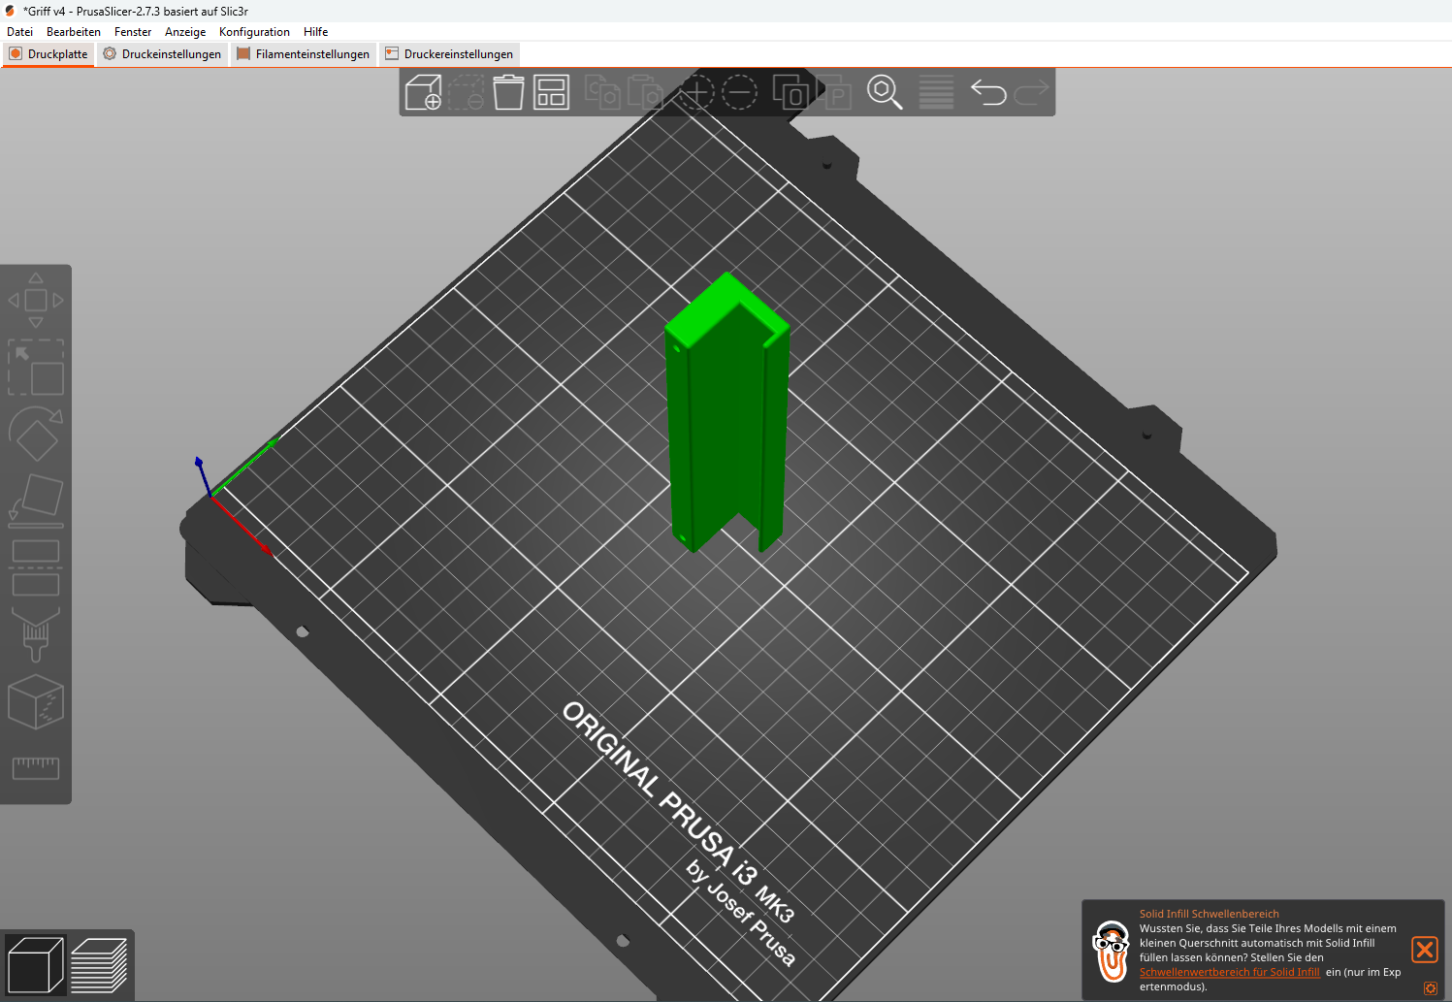Select the Rotate tool in left toolbar
Screen dimensions: 1452x1002
coord(36,434)
